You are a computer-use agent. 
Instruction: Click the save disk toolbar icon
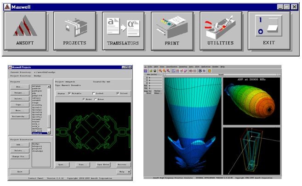coord(155,71)
